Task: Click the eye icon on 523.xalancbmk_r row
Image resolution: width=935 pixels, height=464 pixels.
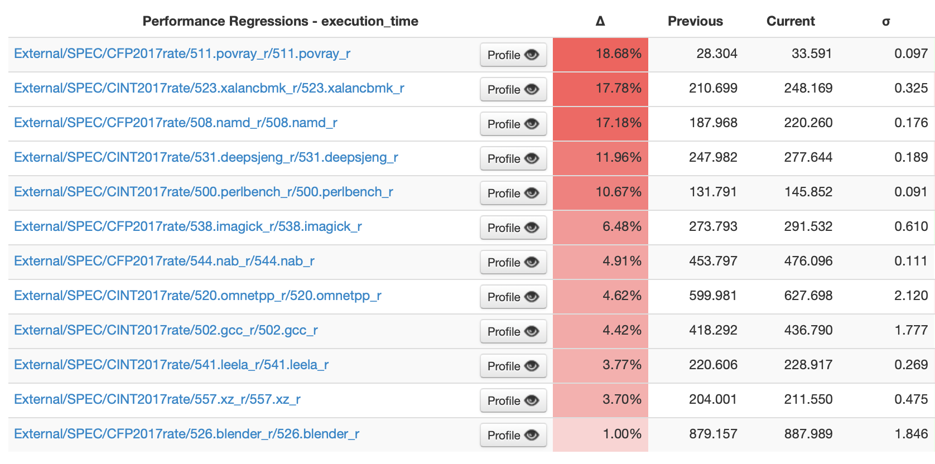Action: click(x=531, y=89)
